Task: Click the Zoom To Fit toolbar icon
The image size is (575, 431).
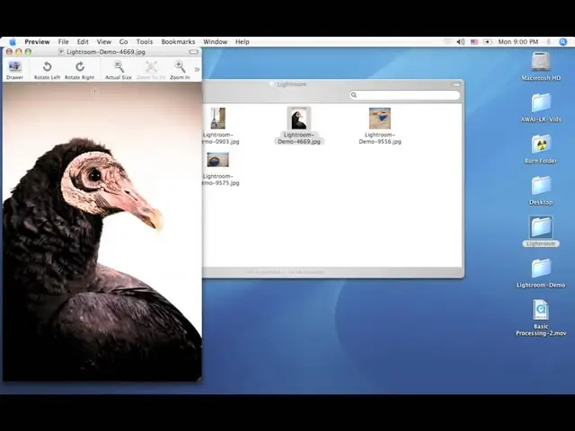Action: [151, 66]
